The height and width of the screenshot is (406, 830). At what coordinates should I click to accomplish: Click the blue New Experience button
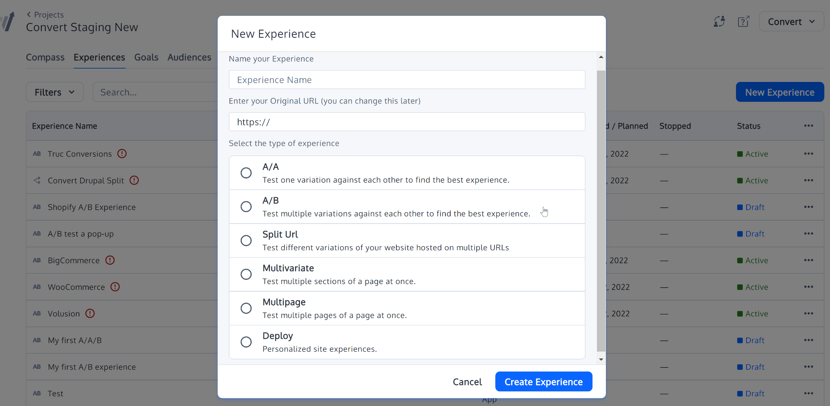click(x=780, y=92)
